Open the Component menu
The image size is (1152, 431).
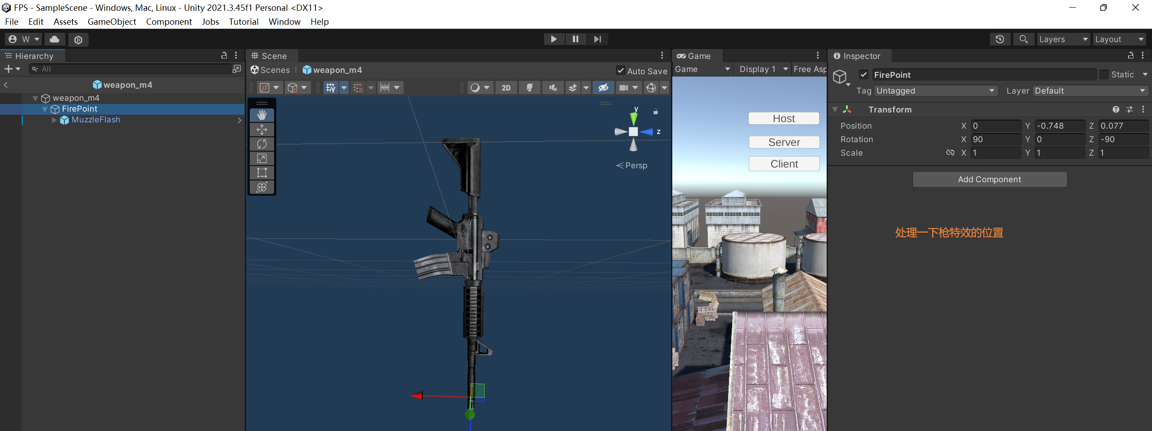[x=169, y=22]
